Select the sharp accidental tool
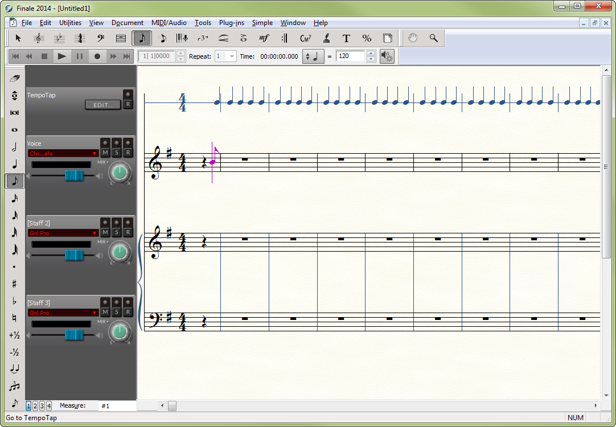Image resolution: width=616 pixels, height=427 pixels. [15, 284]
